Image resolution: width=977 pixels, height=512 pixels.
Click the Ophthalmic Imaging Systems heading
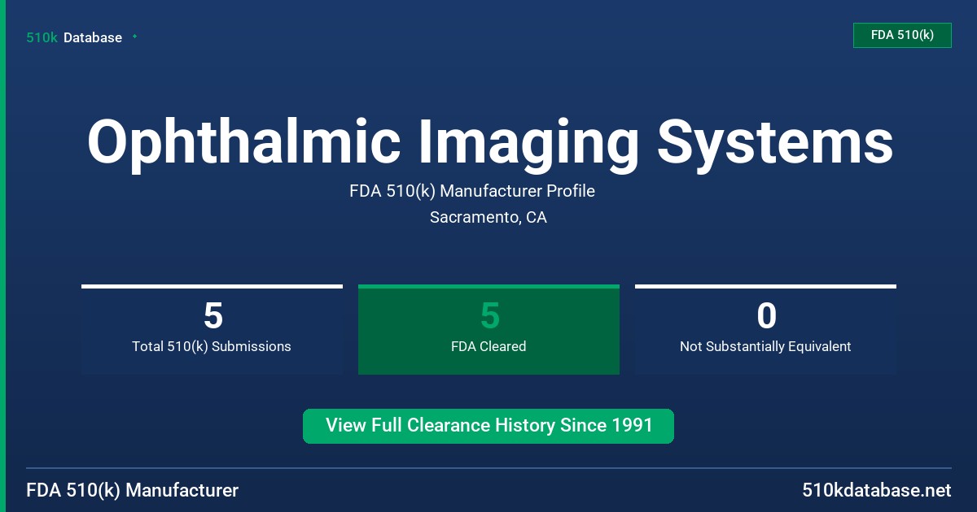489,142
